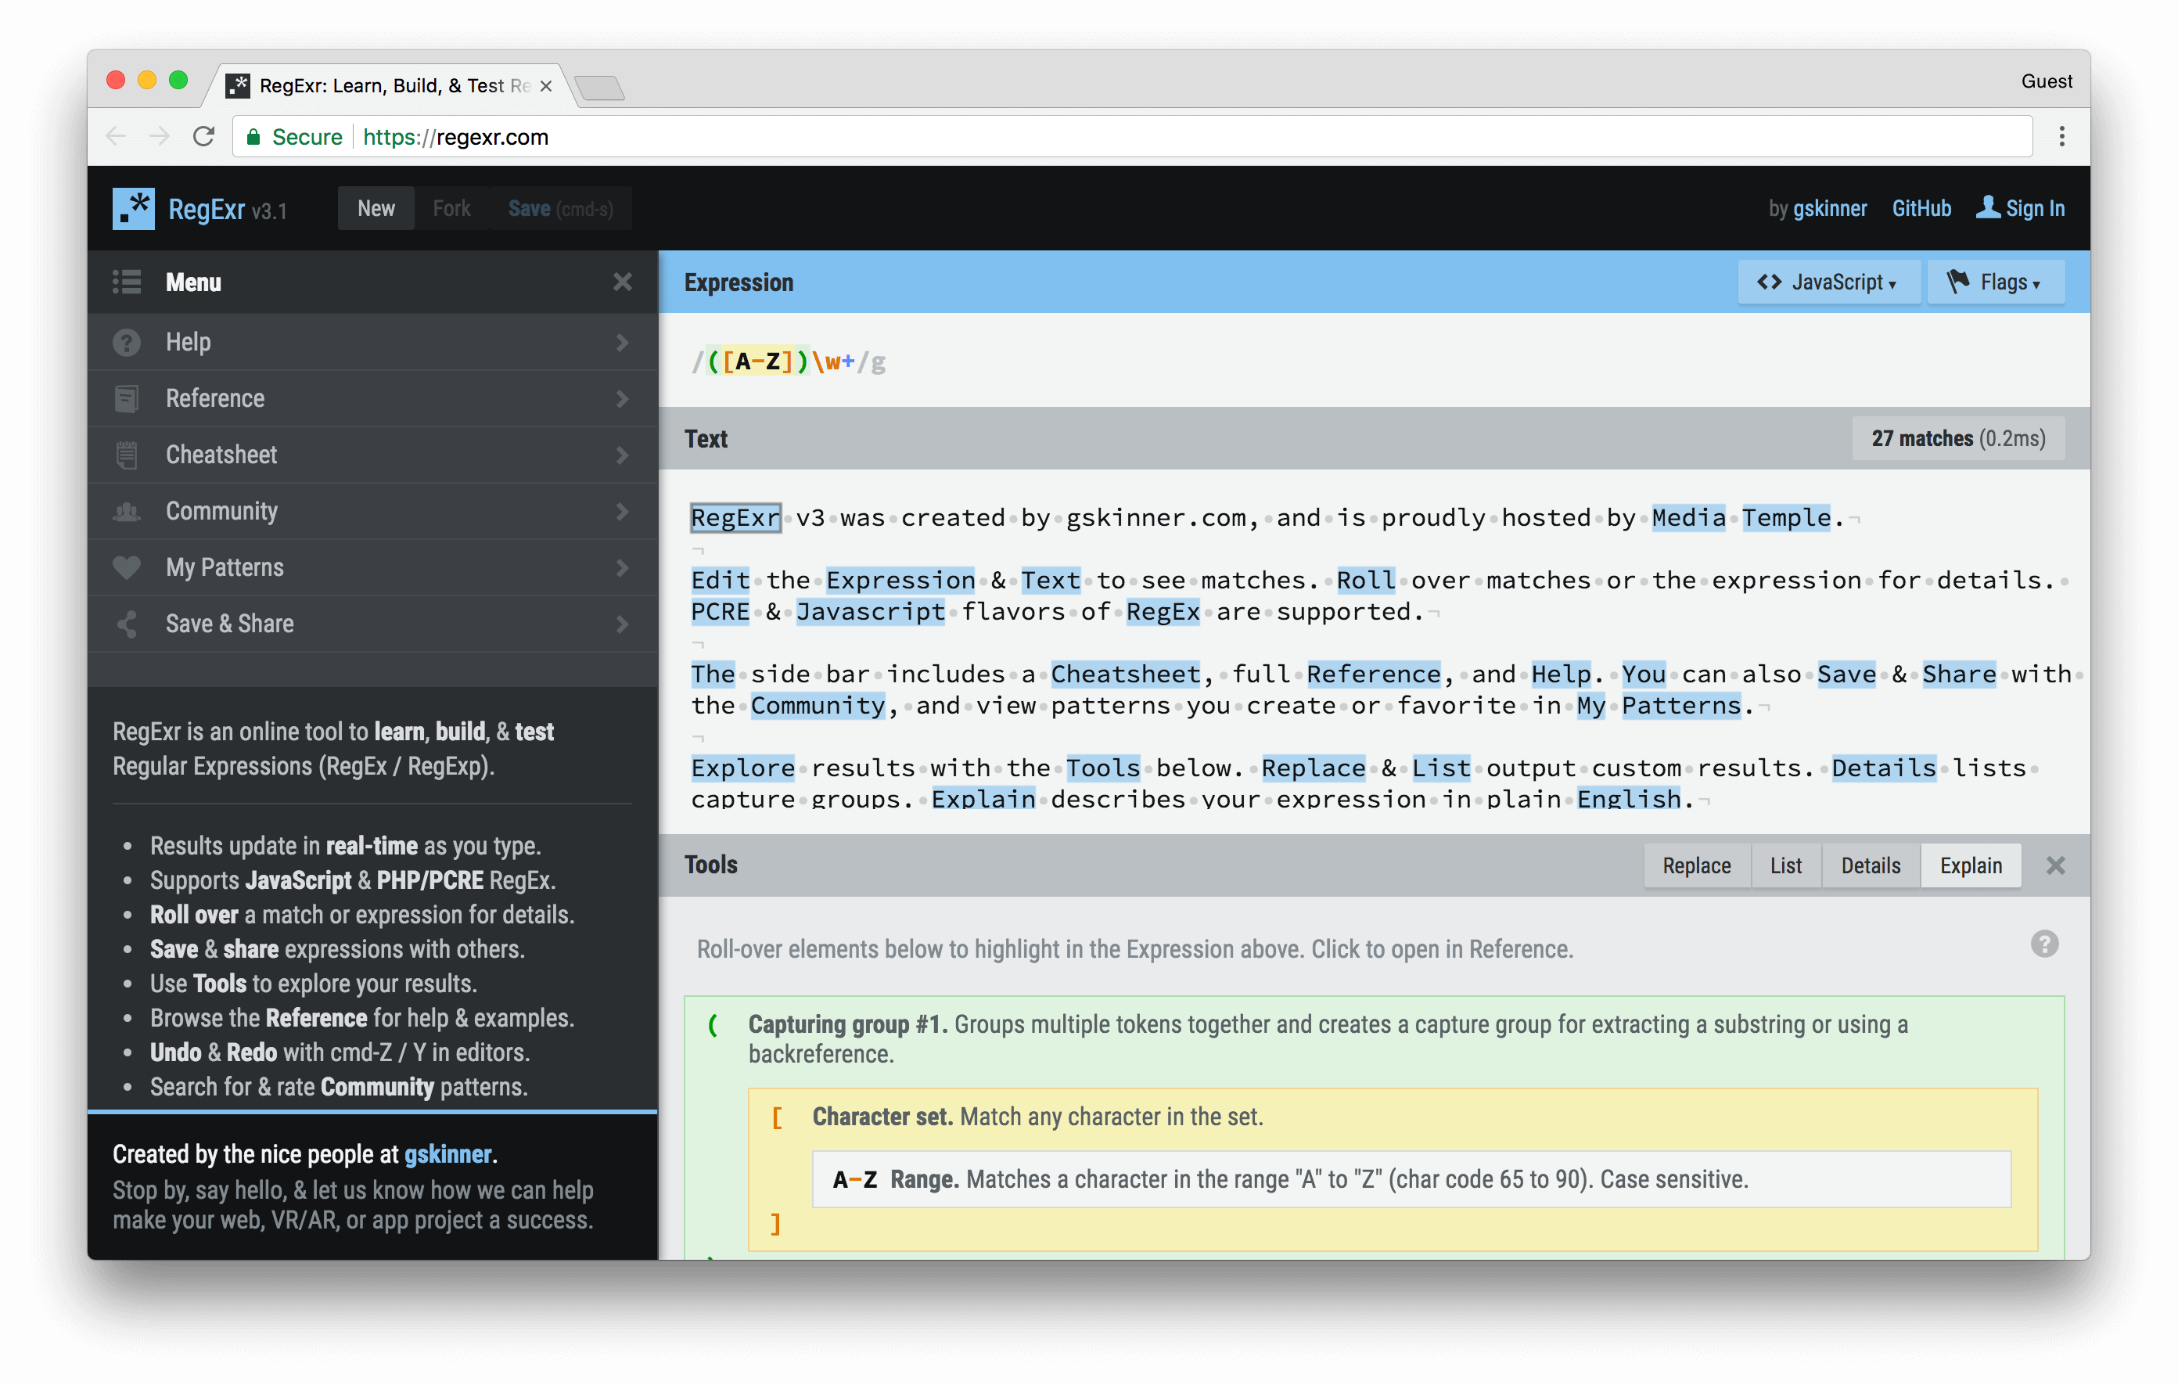Click the RegExr logo icon

tap(133, 209)
